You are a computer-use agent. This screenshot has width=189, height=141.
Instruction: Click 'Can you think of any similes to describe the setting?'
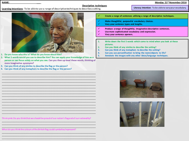130,47
